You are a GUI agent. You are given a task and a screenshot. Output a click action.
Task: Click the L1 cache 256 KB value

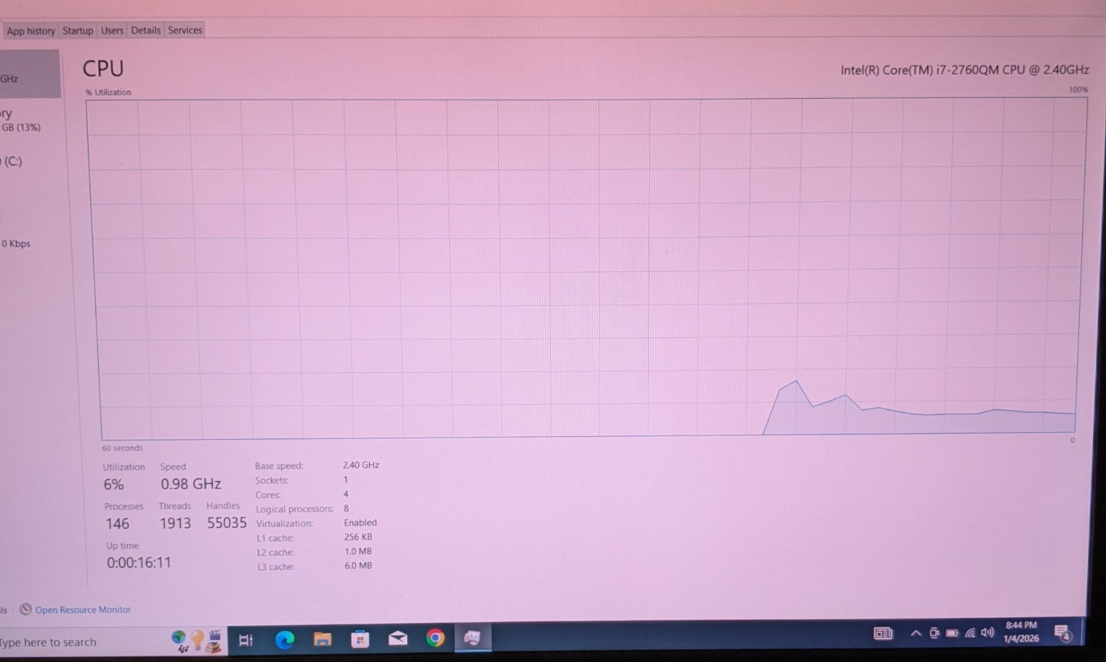click(x=358, y=537)
